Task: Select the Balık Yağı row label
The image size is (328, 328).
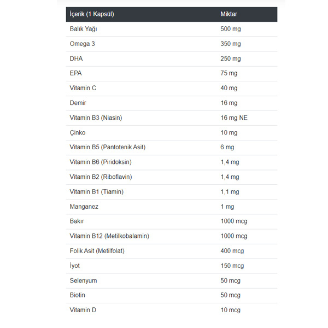Action: tap(83, 29)
